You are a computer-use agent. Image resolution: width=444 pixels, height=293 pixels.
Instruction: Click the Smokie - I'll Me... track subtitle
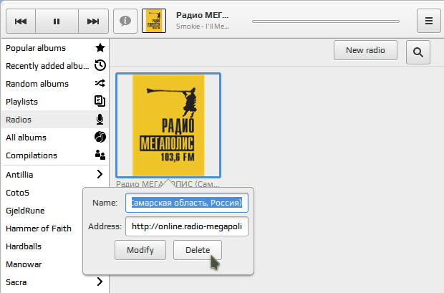tap(203, 27)
